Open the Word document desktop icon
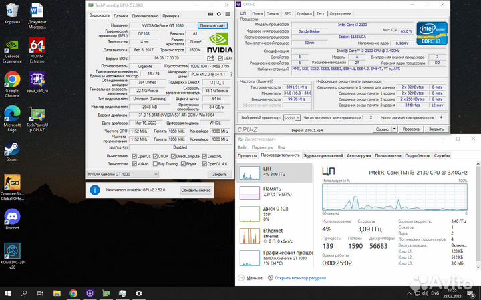The width and height of the screenshot is (481, 300). [37, 16]
